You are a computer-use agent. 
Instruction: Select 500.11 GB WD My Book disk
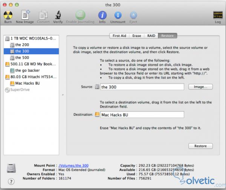(31, 64)
